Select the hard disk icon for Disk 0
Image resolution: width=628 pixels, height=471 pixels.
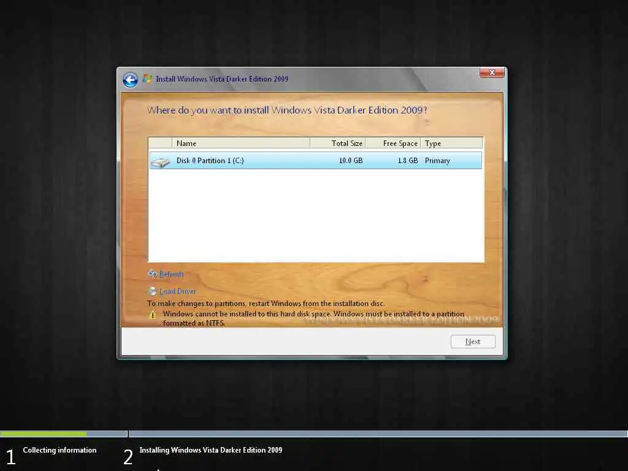[161, 162]
